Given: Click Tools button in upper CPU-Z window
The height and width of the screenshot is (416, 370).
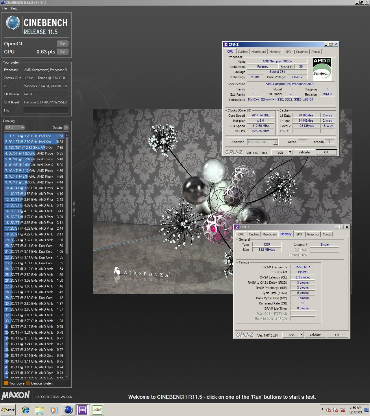Looking at the screenshot, I should point(280,152).
